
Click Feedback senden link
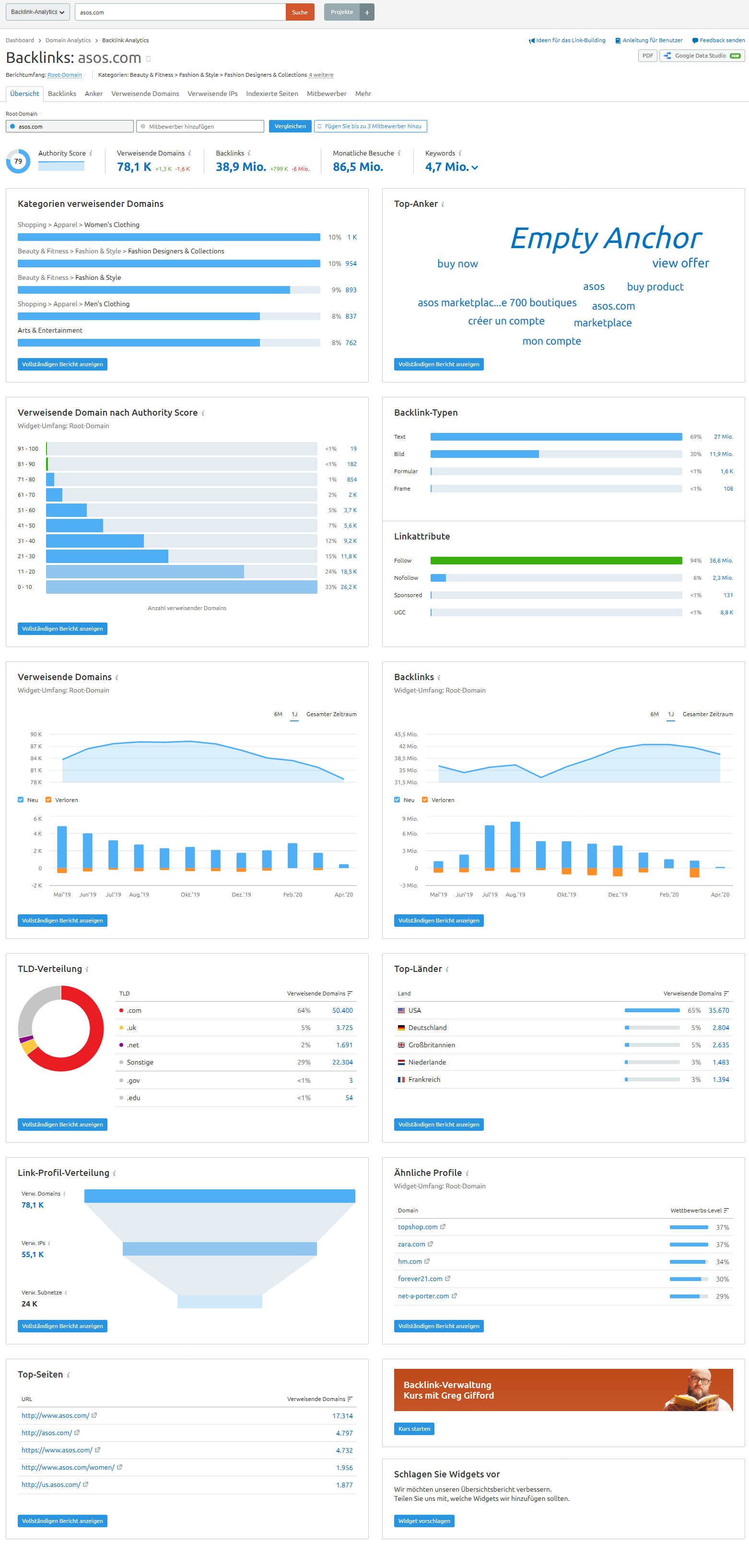[718, 41]
